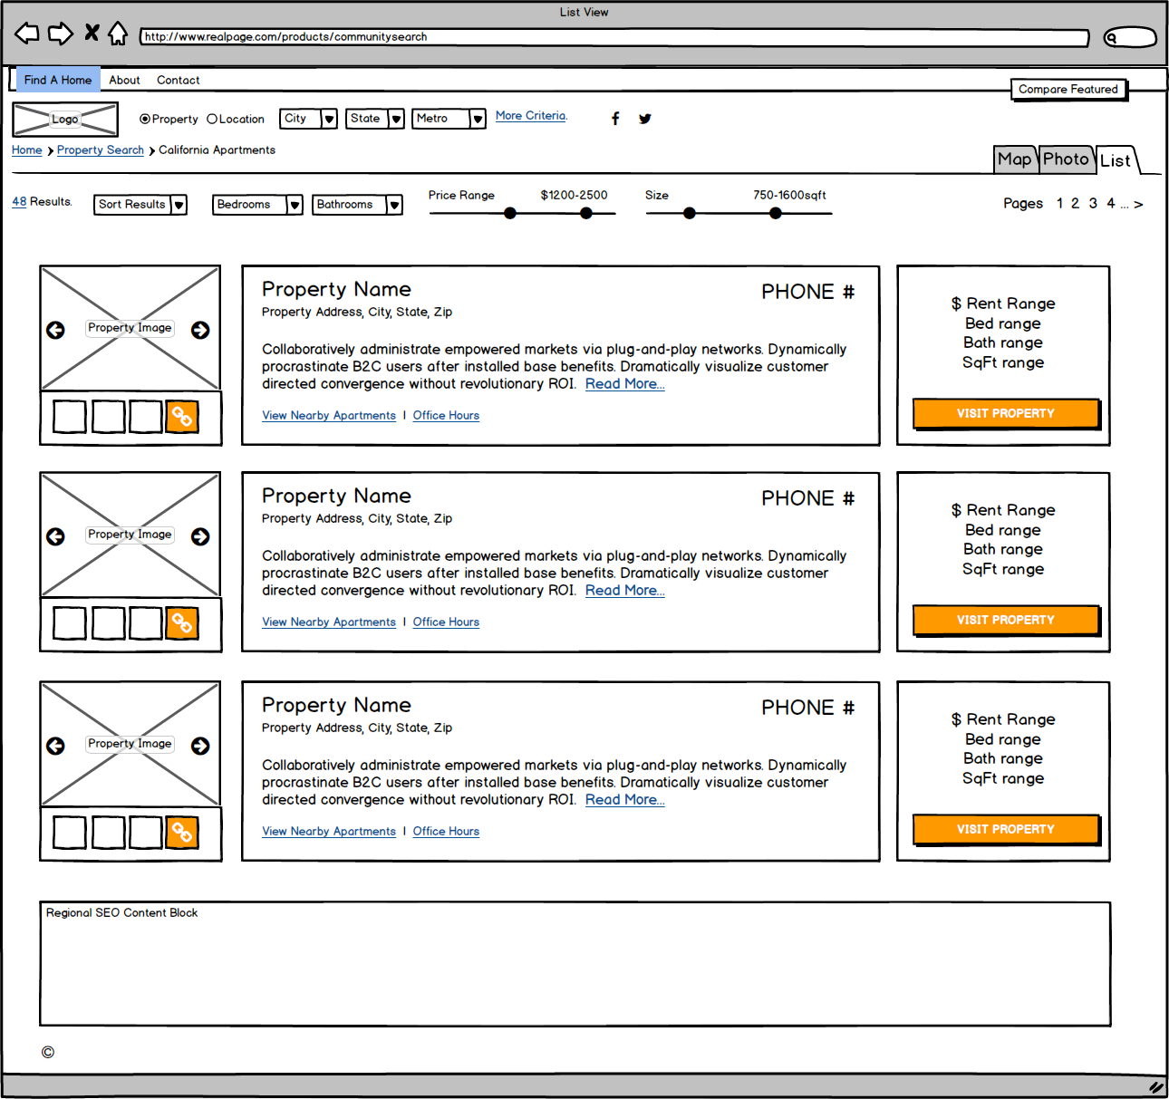Image resolution: width=1169 pixels, height=1099 pixels.
Task: Click Price Range maximum slider handle
Action: coord(586,214)
